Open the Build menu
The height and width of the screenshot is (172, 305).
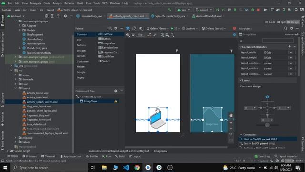80,3
